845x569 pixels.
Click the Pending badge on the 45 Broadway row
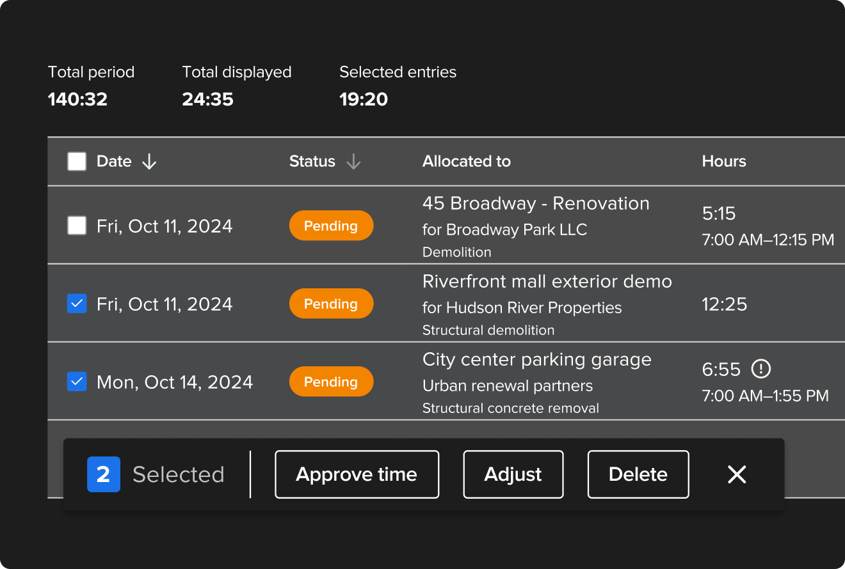(x=331, y=225)
